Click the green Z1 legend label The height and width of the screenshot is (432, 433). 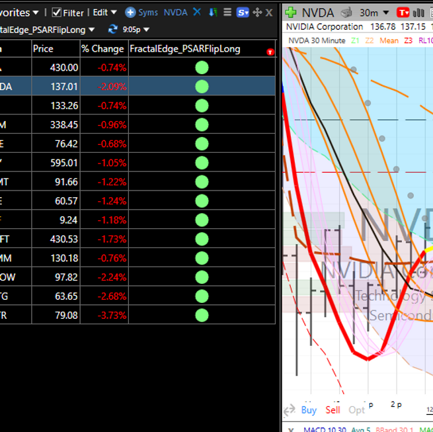click(x=355, y=41)
